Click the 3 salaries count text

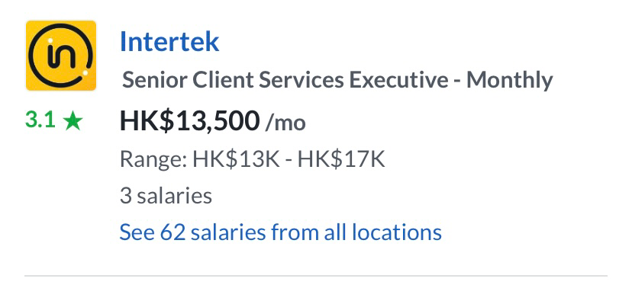pyautogui.click(x=166, y=196)
